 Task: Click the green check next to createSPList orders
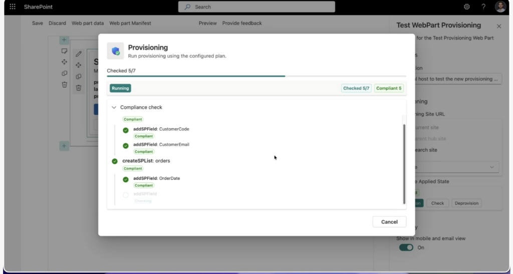[115, 161]
